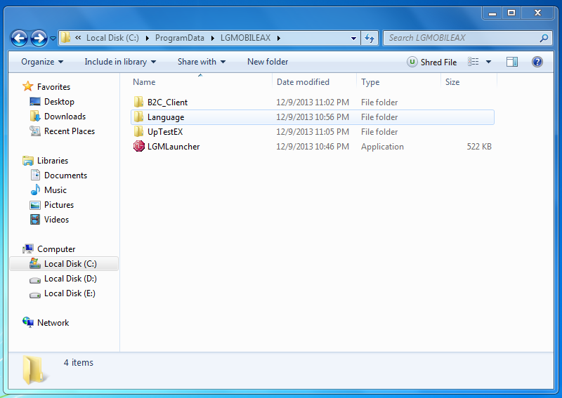Sort by the Date modified column header
The height and width of the screenshot is (398, 562).
point(303,82)
